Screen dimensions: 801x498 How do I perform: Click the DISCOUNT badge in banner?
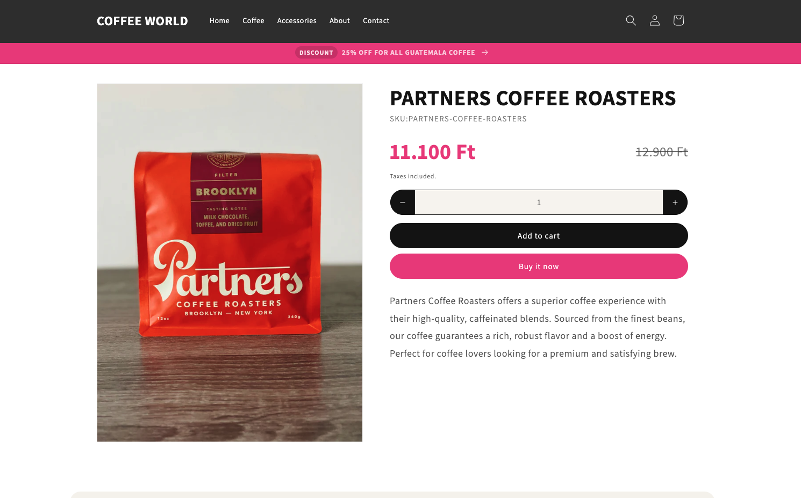(316, 53)
